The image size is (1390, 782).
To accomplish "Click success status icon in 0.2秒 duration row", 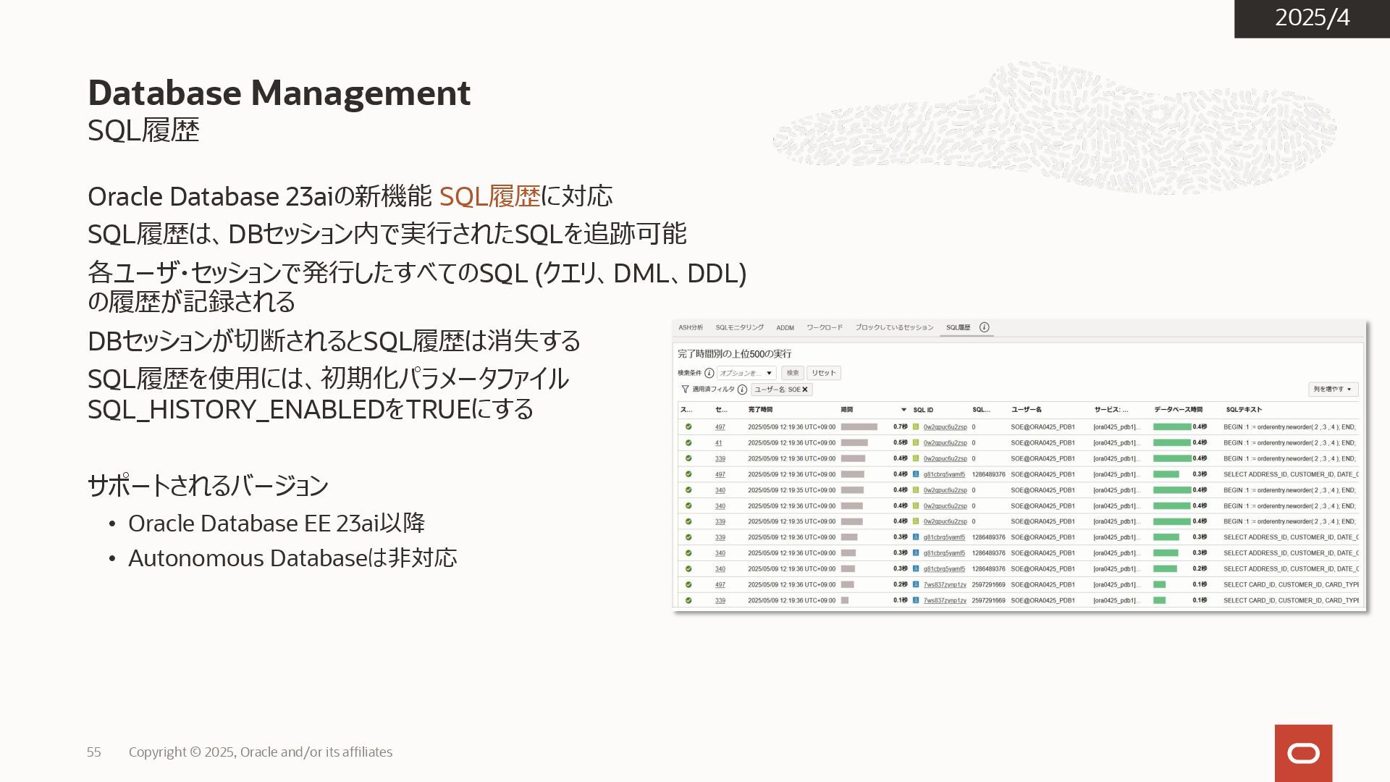I will click(x=688, y=585).
